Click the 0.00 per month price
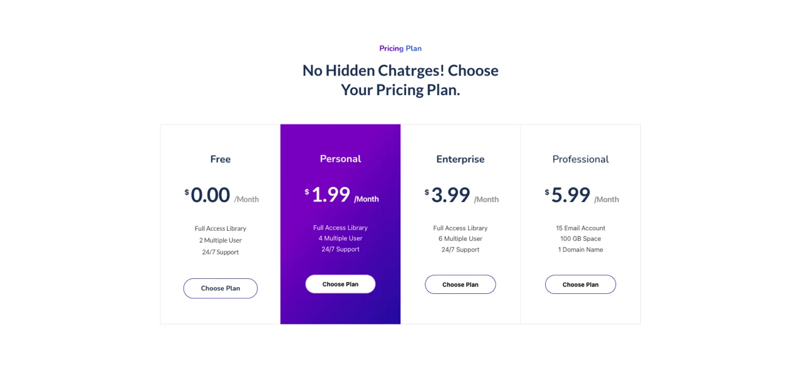The height and width of the screenshot is (384, 802). point(211,195)
